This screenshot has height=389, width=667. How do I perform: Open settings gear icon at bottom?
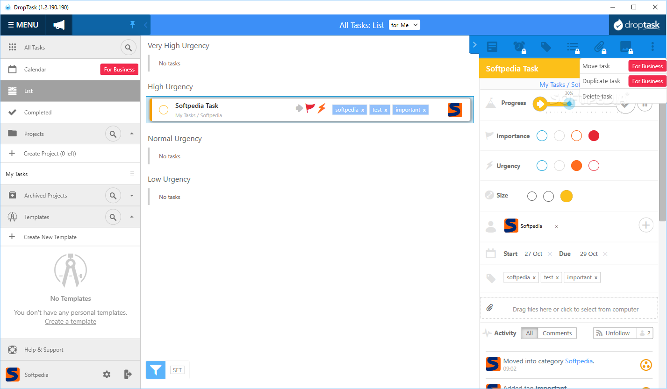(107, 375)
